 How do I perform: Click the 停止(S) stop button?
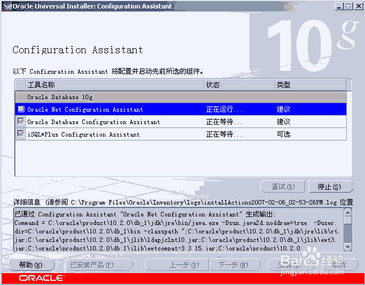pos(330,187)
